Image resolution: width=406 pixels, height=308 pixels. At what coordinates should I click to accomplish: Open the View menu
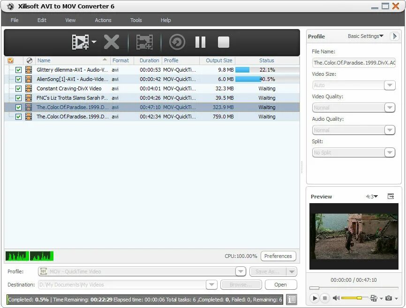coord(70,20)
